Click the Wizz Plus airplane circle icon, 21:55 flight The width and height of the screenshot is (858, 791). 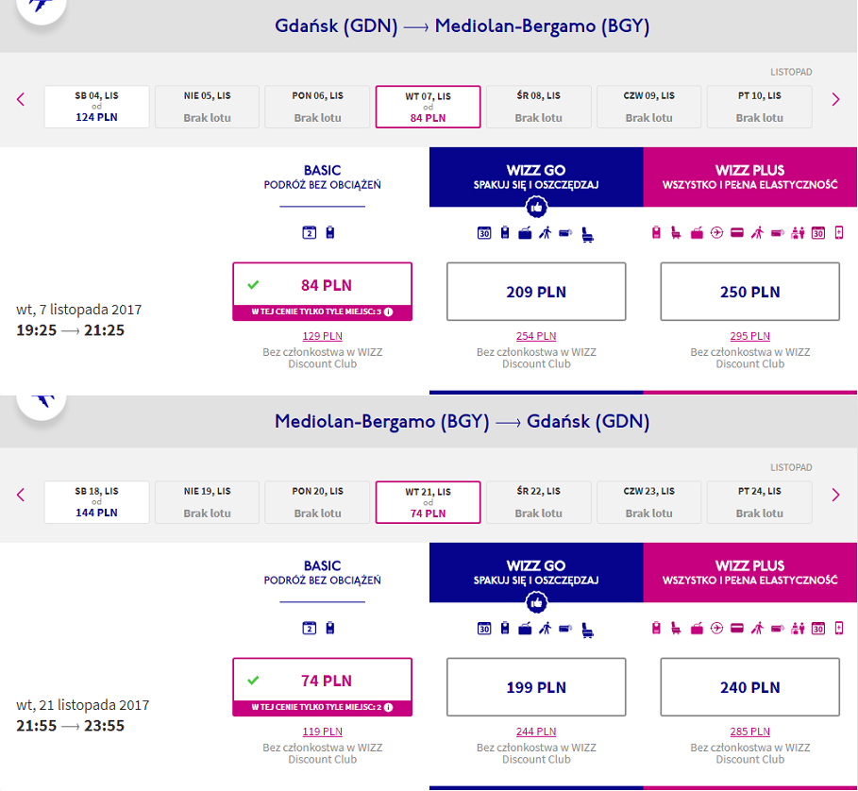[716, 628]
